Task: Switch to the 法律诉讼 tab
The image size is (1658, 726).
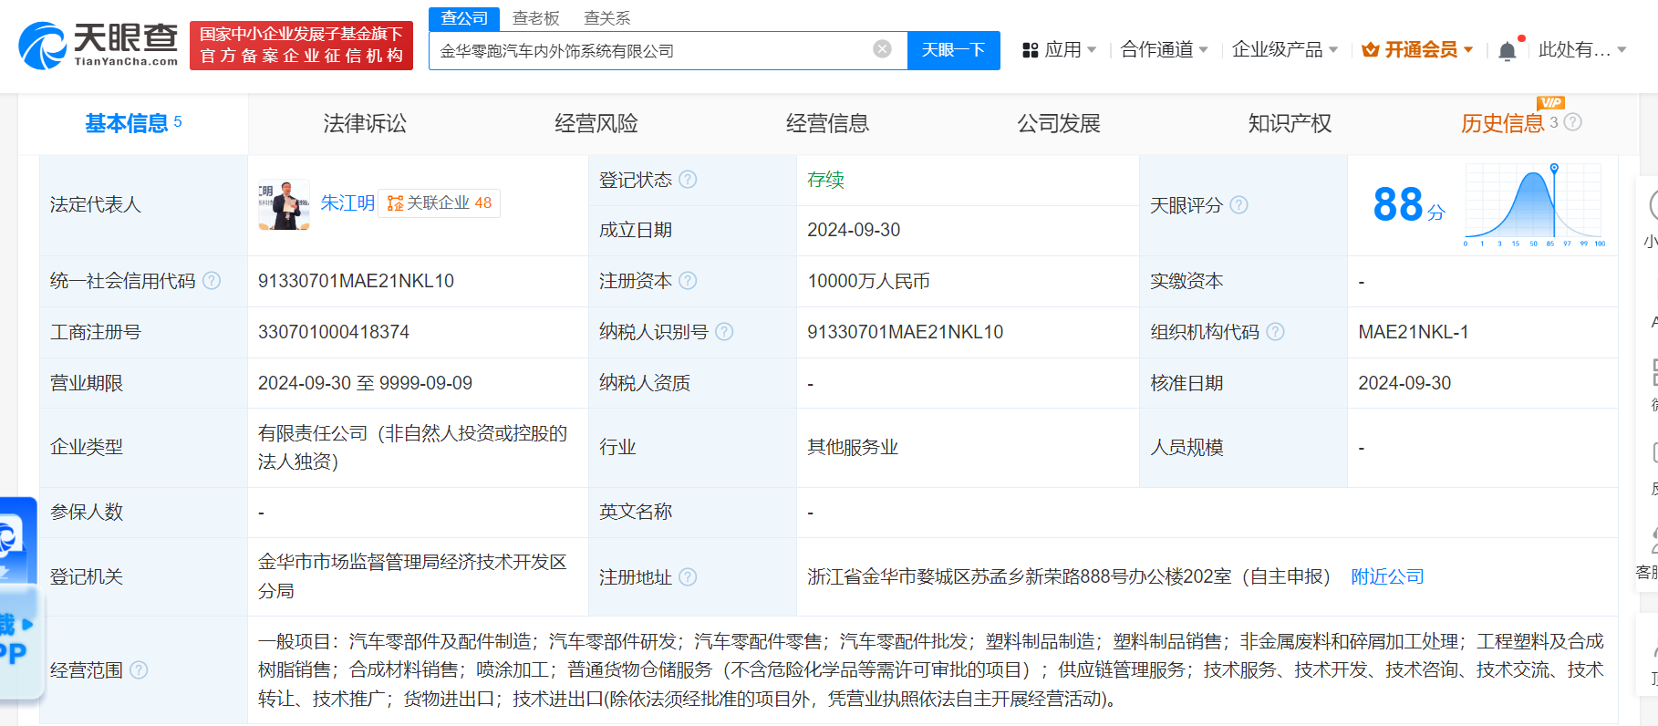Action: [x=365, y=123]
